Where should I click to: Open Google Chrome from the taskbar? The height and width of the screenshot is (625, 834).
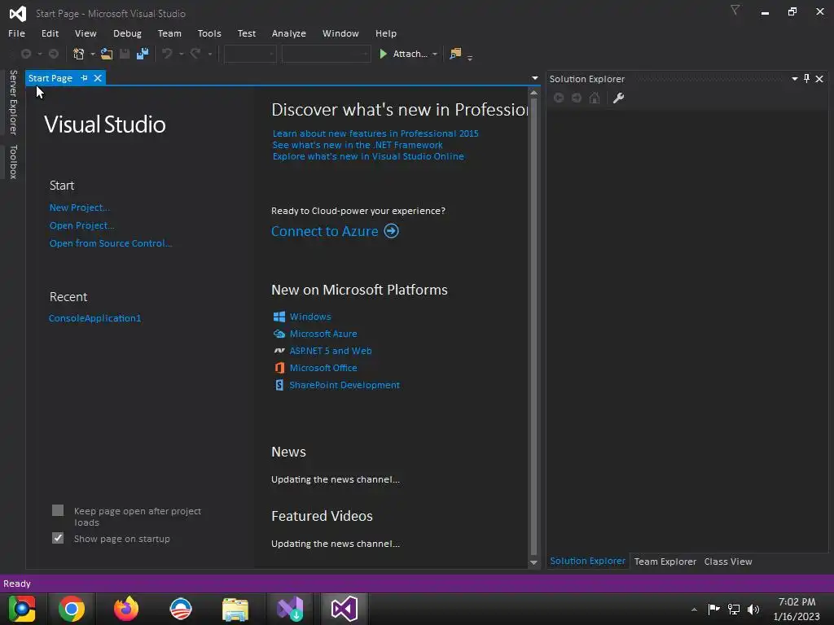point(72,609)
